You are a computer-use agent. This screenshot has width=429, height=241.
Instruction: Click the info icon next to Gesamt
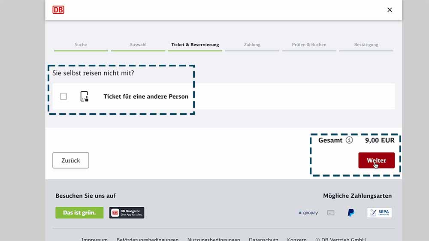[349, 140]
